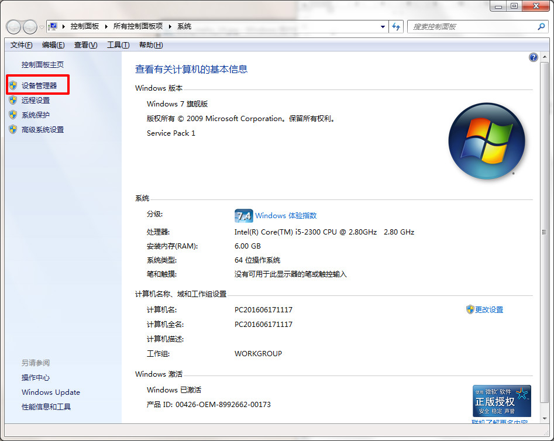
Task: Open 设备管理器 link
Action: [x=39, y=85]
